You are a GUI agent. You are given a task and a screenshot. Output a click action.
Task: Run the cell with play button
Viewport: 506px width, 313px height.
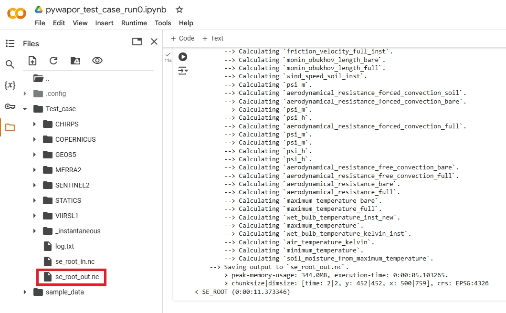point(183,57)
